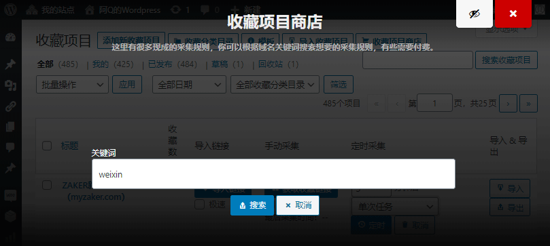
Task: Click the 导入 button in the ZAKER row
Action: (510, 188)
